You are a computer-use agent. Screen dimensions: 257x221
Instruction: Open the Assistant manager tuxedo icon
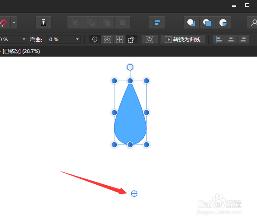43,23
